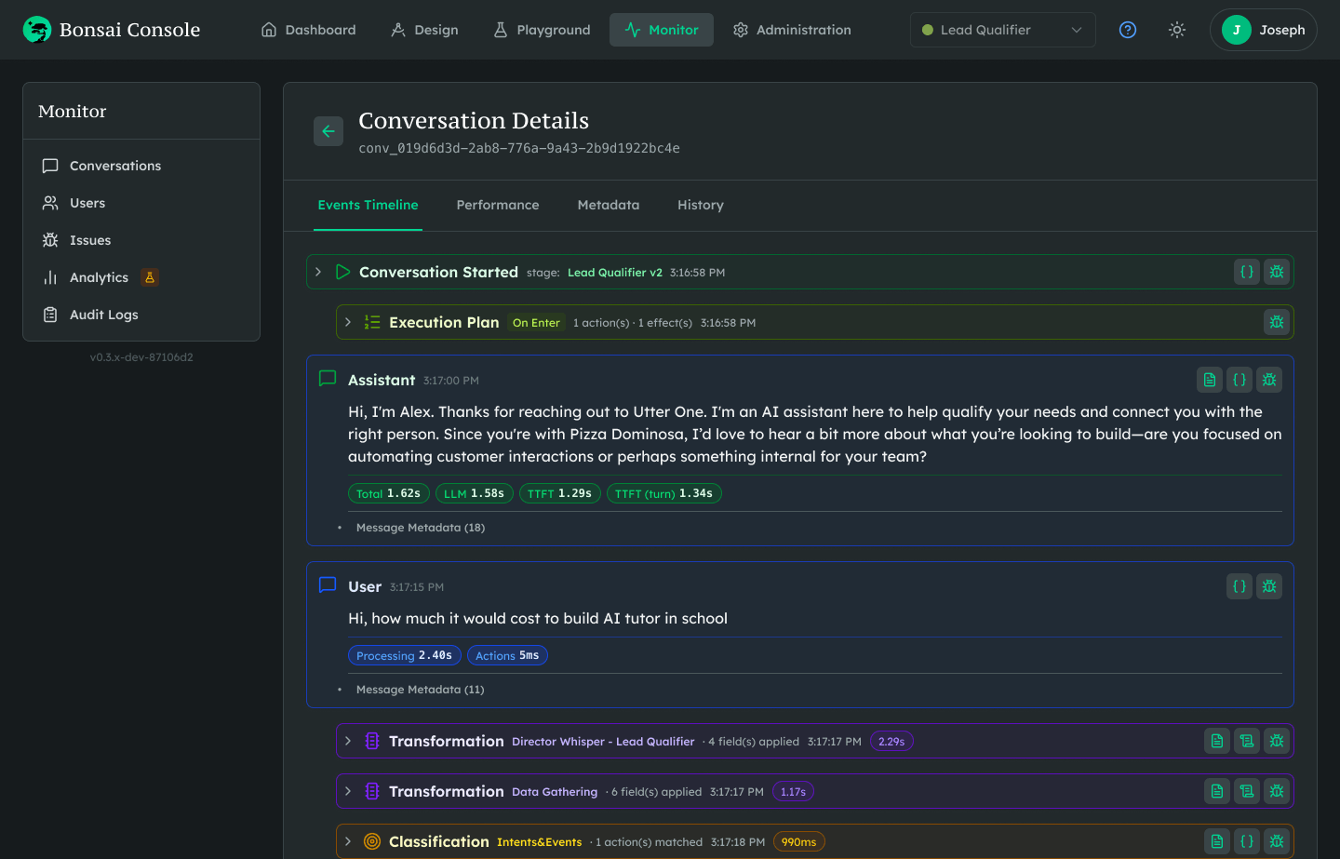This screenshot has height=859, width=1340.
Task: Switch to the Performance tab
Action: point(497,205)
